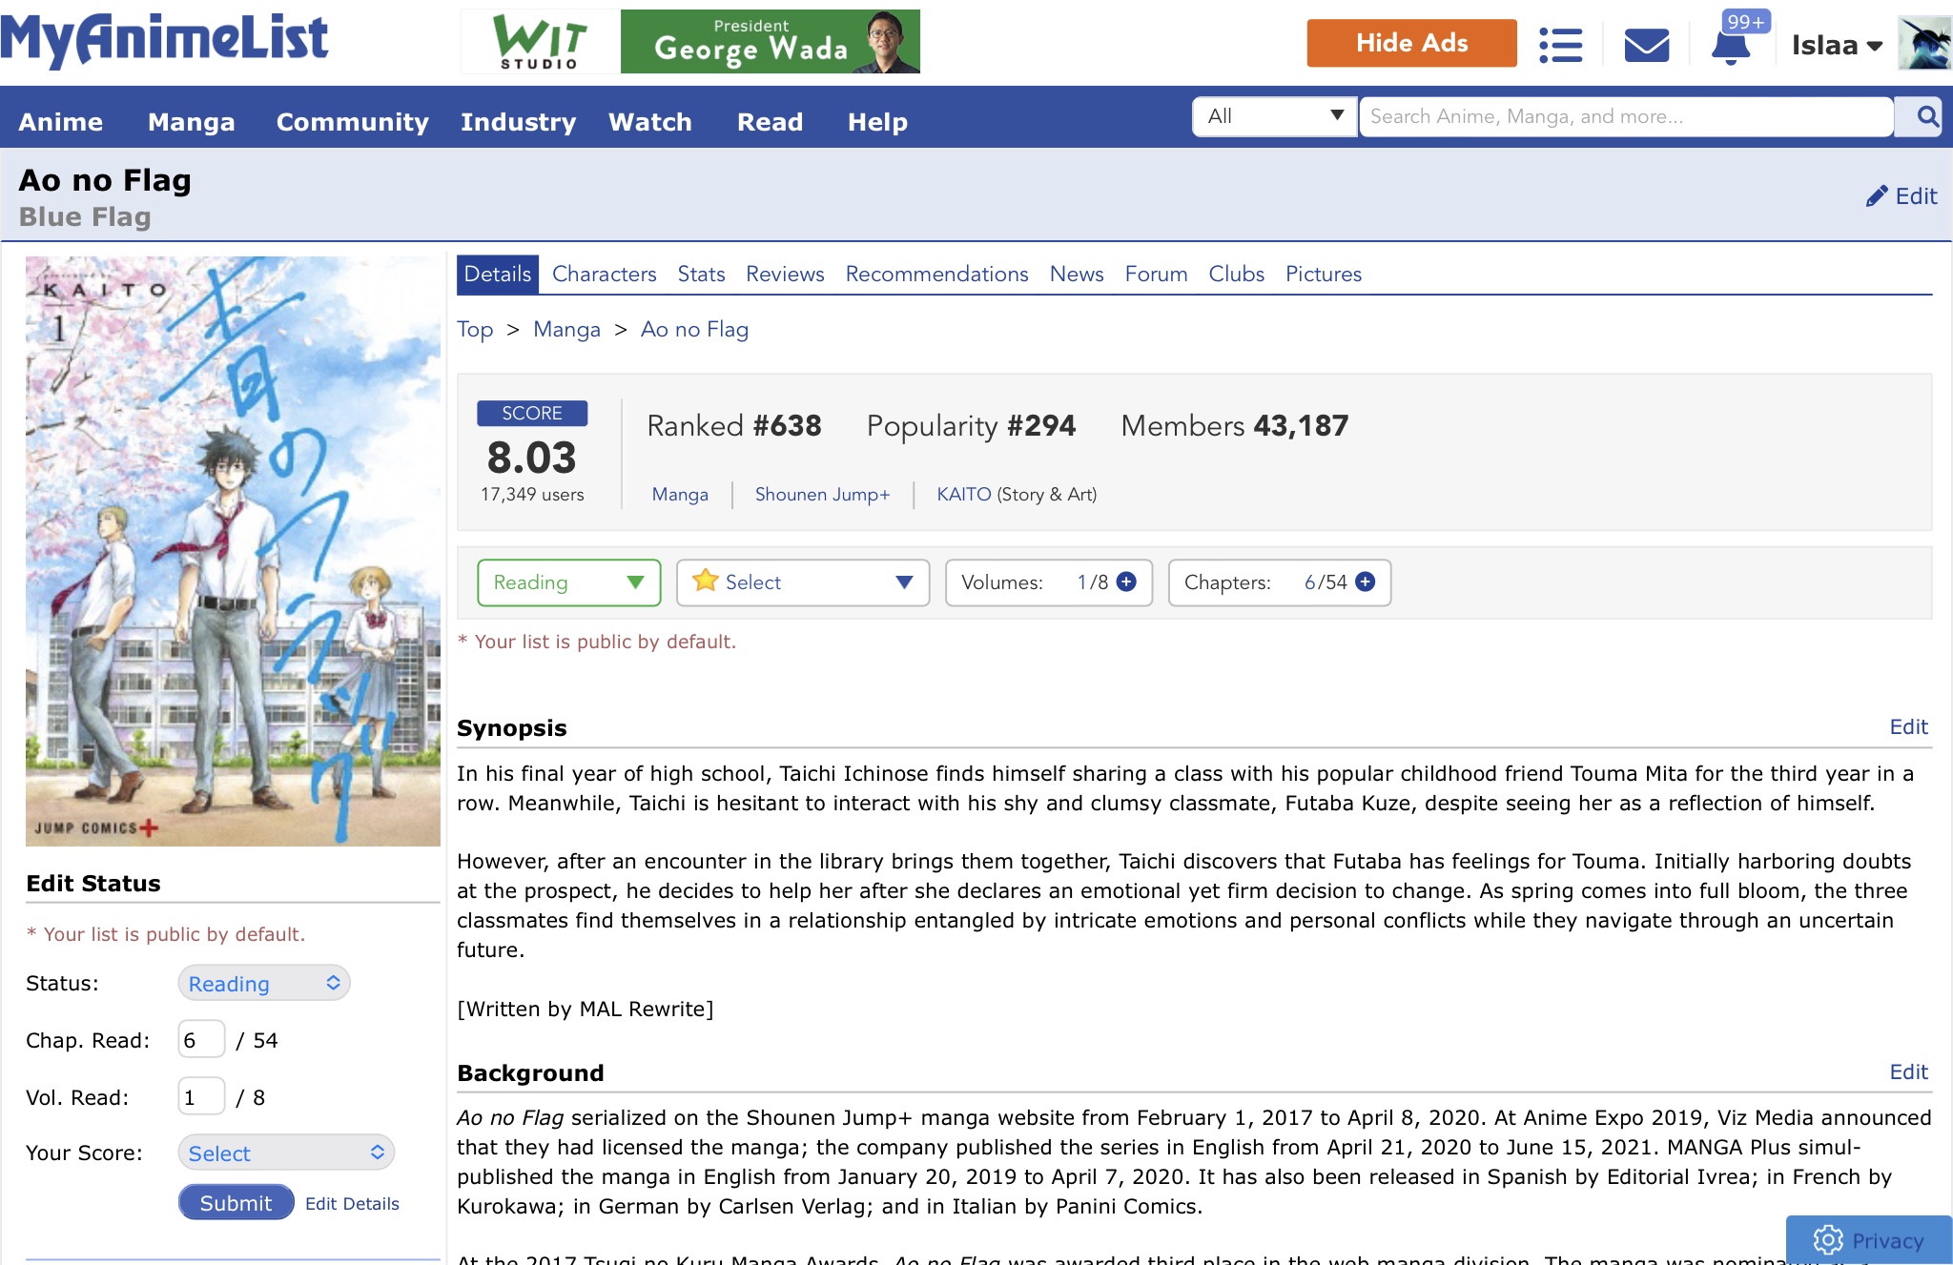Viewport: 1953px width, 1265px height.
Task: Open the Your Score Select dropdown
Action: (x=286, y=1153)
